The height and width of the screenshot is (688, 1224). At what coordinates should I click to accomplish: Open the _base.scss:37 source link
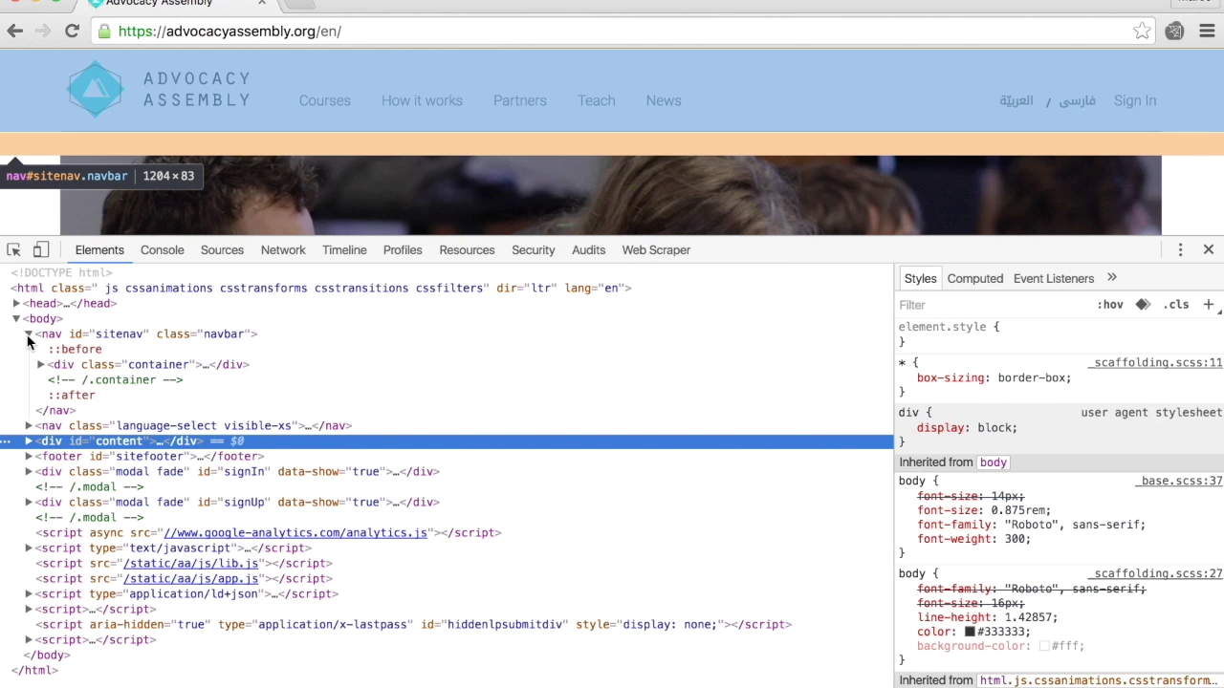point(1179,481)
